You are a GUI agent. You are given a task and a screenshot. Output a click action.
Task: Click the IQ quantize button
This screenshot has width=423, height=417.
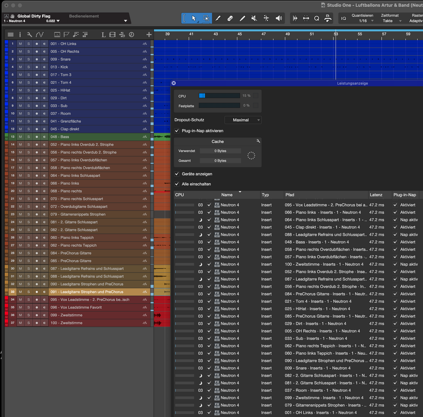click(343, 18)
